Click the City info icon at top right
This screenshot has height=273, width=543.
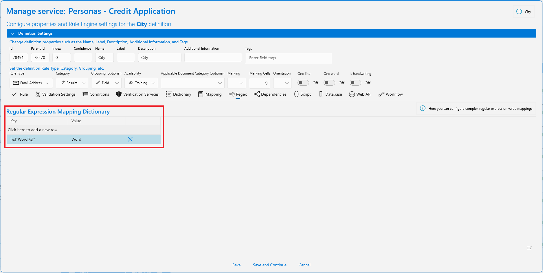click(519, 12)
